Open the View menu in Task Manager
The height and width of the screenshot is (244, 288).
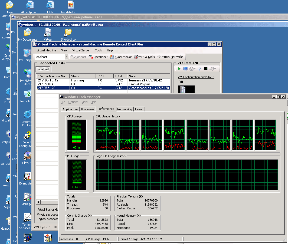click(x=84, y=102)
